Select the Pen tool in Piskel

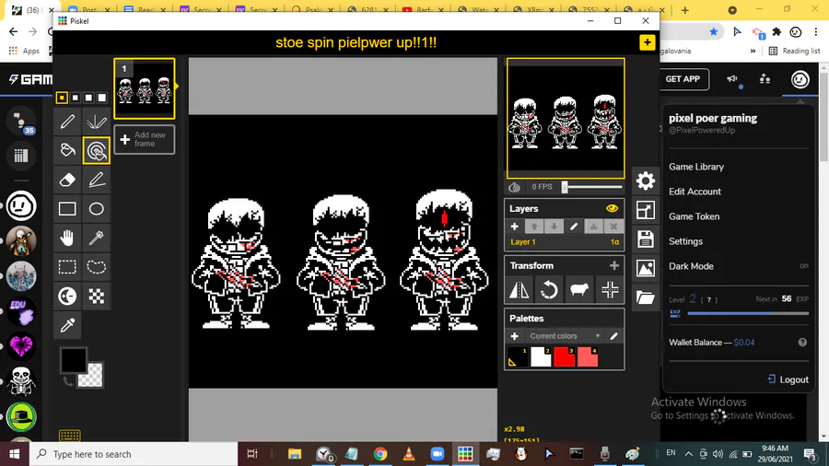pyautogui.click(x=67, y=122)
